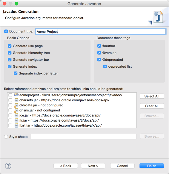Viewport: 169px width, 174px height.
Task: Click the acmeproject folder icon
Action: [16, 95]
